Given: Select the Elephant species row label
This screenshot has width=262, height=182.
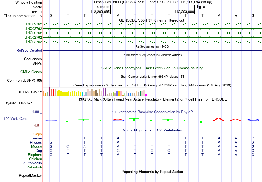Looking at the screenshot, I should point(35,155).
